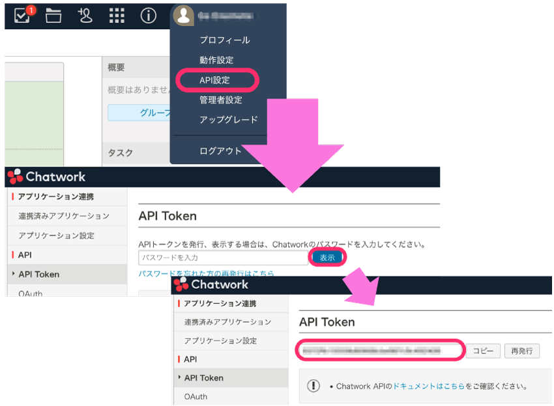The height and width of the screenshot is (406, 554).
Task: Click the 表示 button
Action: point(327,258)
